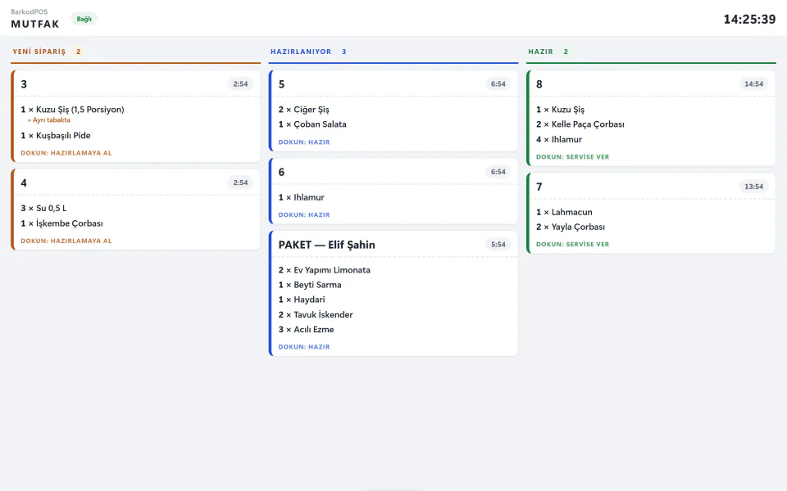787x491 pixels.
Task: Select the 'Haydari' item
Action: (302, 300)
